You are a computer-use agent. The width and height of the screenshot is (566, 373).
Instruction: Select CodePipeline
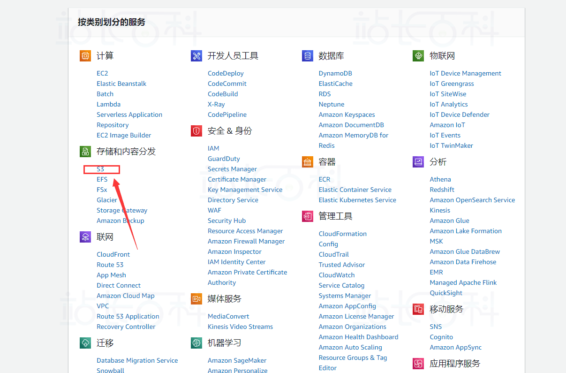pos(227,114)
